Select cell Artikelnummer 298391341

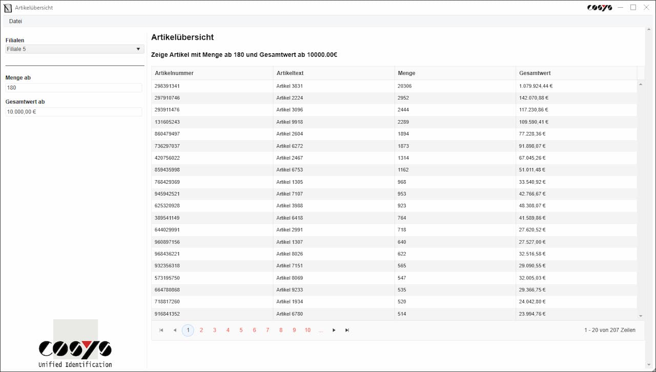212,86
